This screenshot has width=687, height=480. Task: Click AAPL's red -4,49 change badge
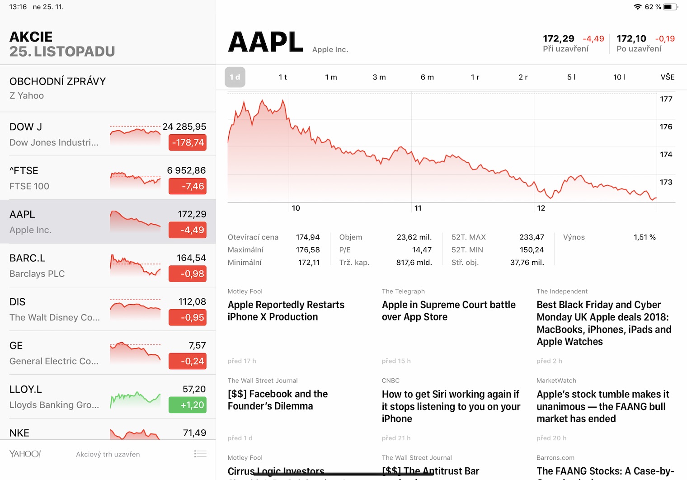(187, 230)
